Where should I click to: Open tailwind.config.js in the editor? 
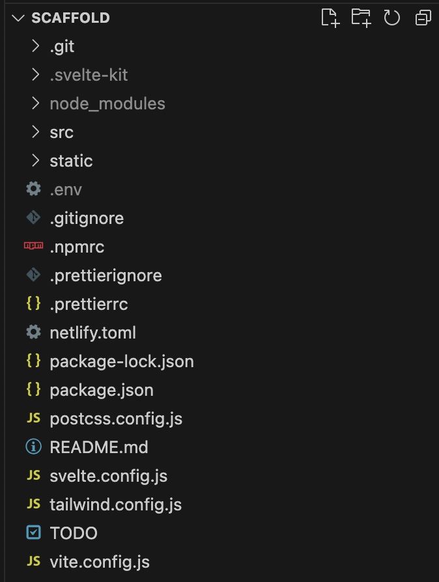(115, 505)
